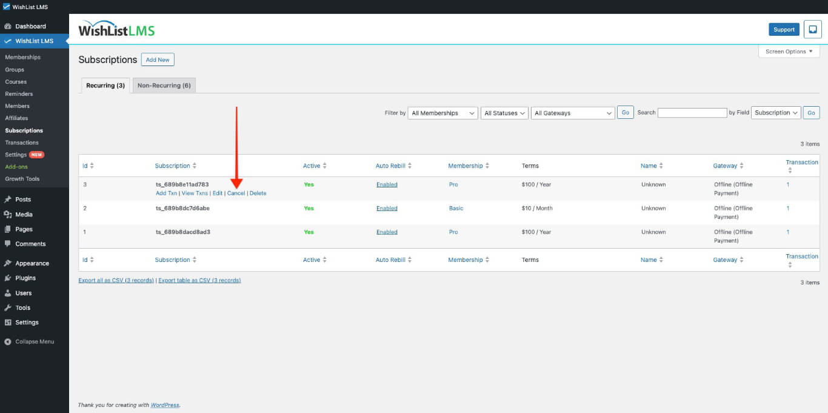The width and height of the screenshot is (828, 413).
Task: Click the Add New subscription button
Action: 158,59
